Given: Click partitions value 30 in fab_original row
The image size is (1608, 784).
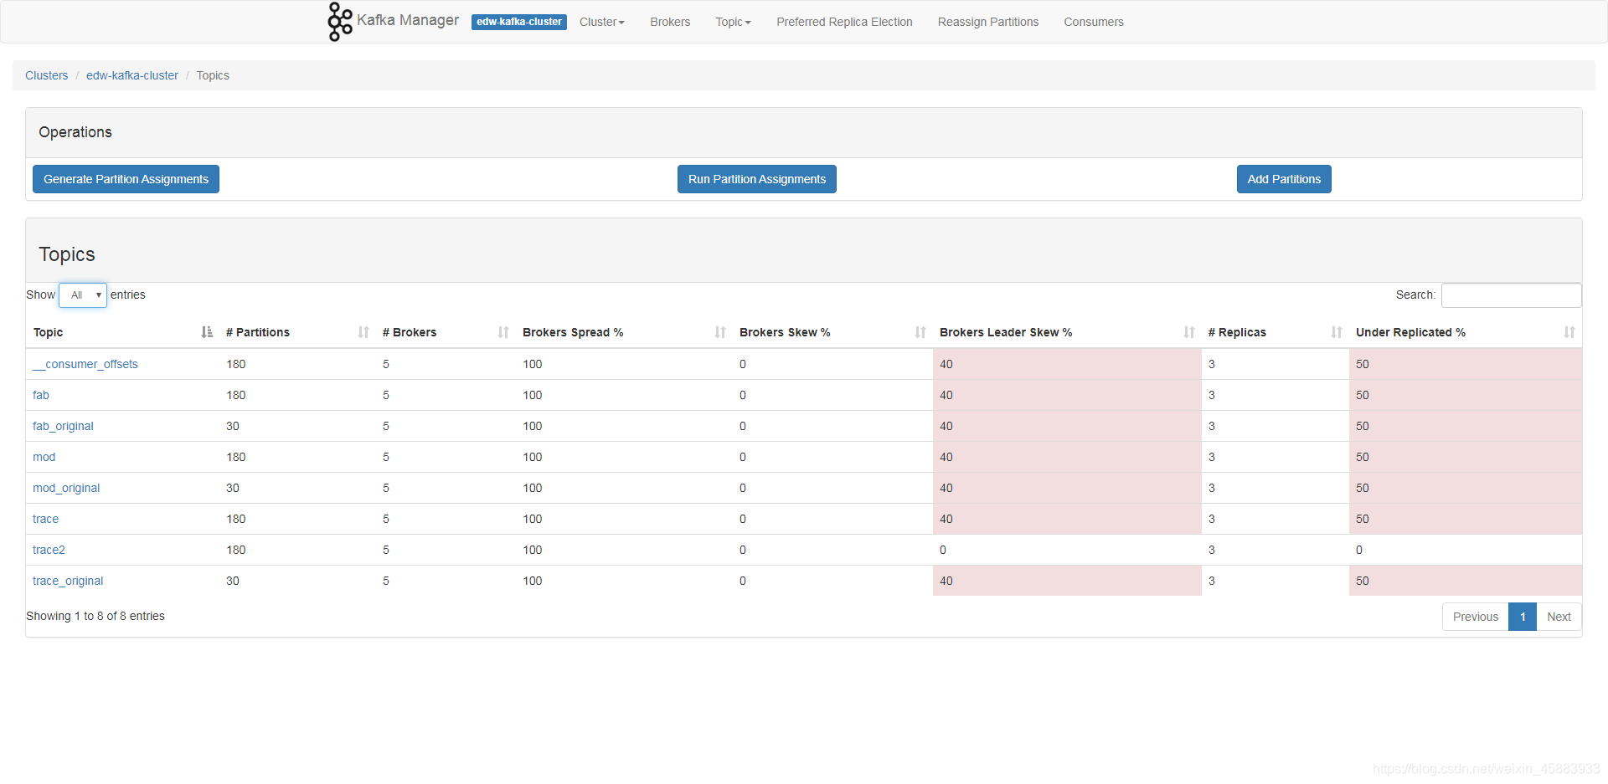Looking at the screenshot, I should click(x=233, y=426).
